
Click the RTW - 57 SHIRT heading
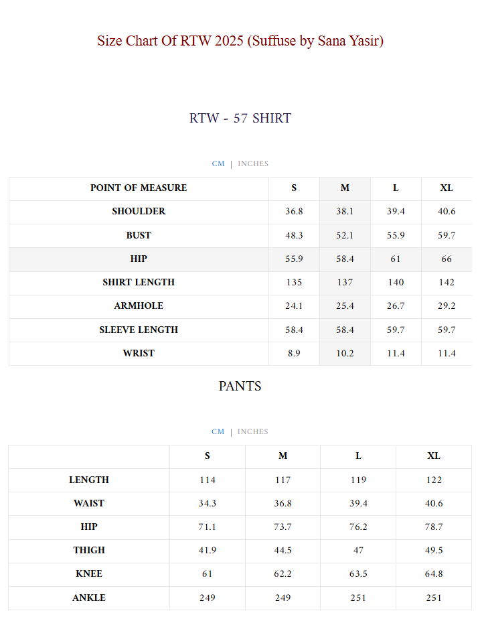[240, 119]
